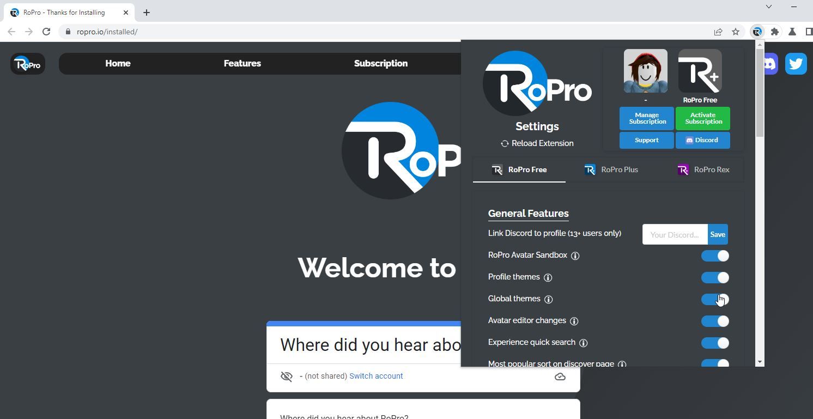This screenshot has width=813, height=419.
Task: Toggle Most popular sort on discover page switch
Action: pos(715,363)
